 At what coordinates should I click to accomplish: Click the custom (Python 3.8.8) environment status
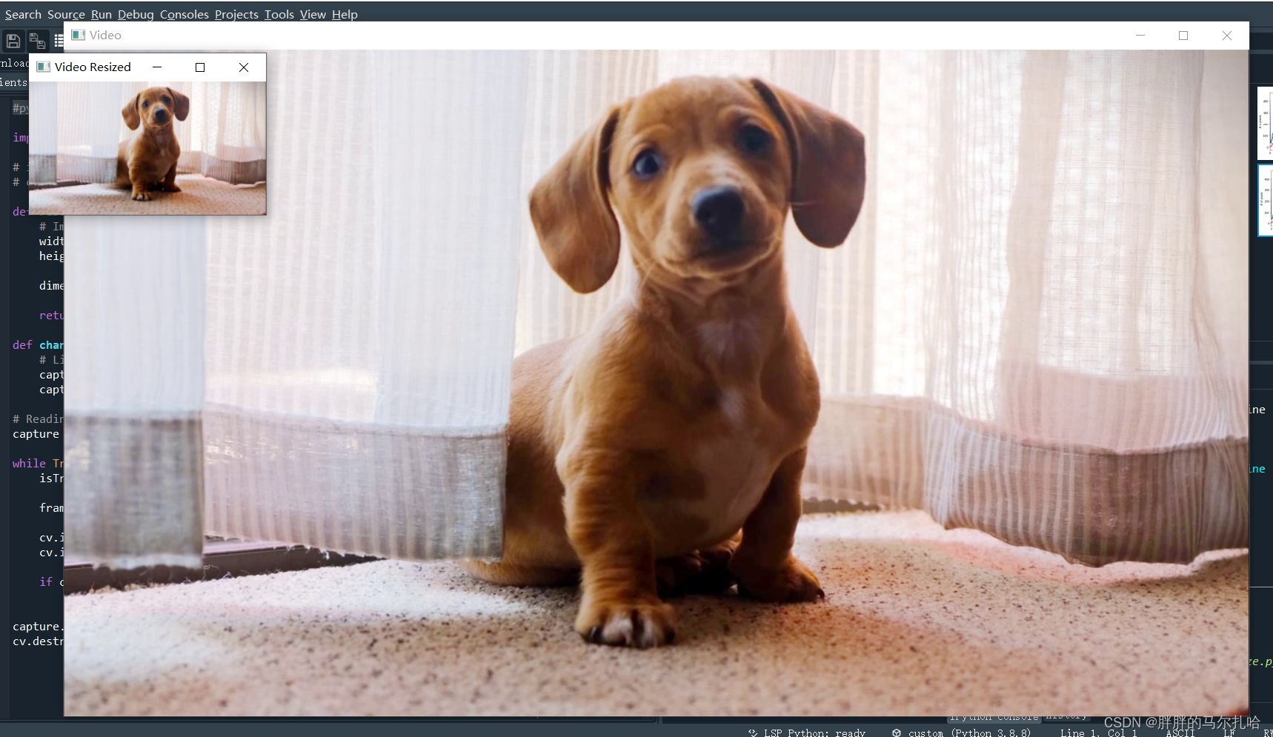(x=961, y=732)
